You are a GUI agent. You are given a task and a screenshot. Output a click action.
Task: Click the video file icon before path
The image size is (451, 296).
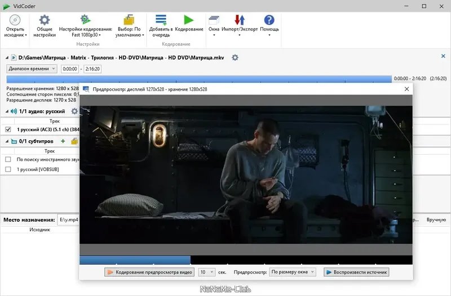click(14, 58)
